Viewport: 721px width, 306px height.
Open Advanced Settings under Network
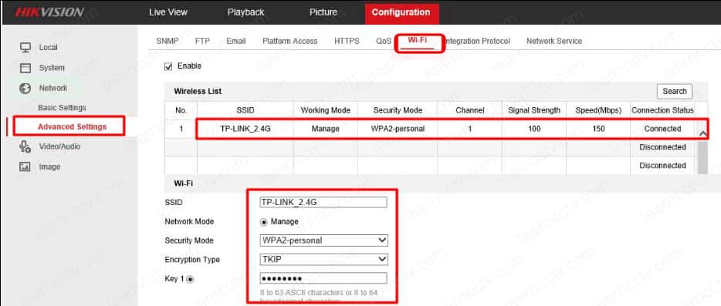click(x=73, y=127)
